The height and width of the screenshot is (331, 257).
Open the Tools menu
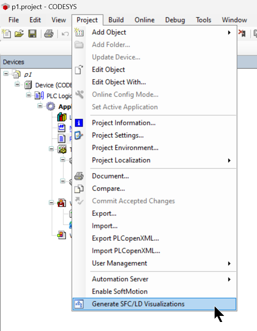tap(203, 20)
